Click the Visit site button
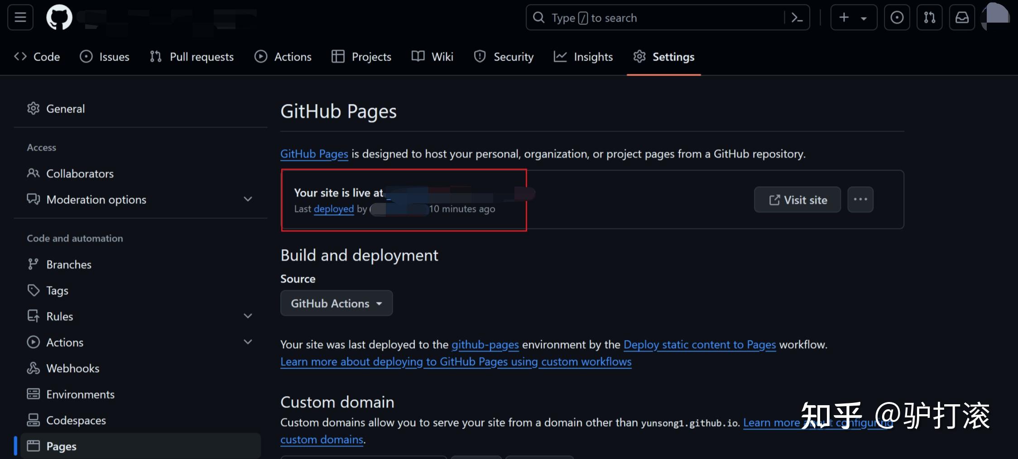 click(797, 200)
